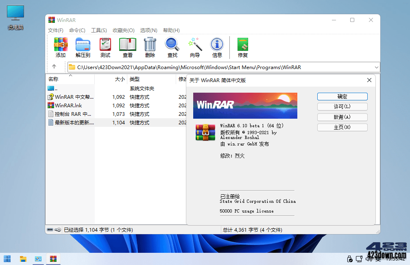Select the parent folder ".." row
This screenshot has height=265, width=410.
point(116,89)
